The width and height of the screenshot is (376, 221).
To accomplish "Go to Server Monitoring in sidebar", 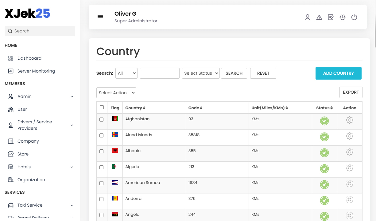I will [x=36, y=71].
